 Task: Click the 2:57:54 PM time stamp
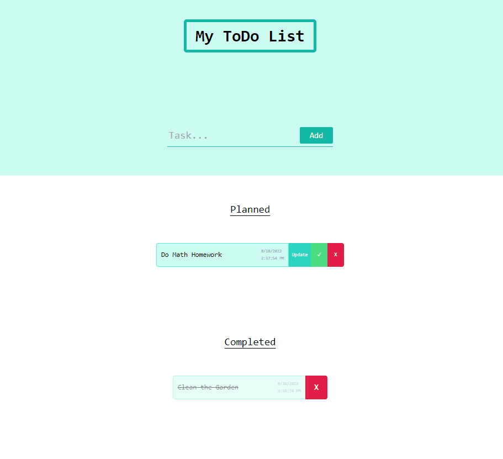pyautogui.click(x=272, y=258)
